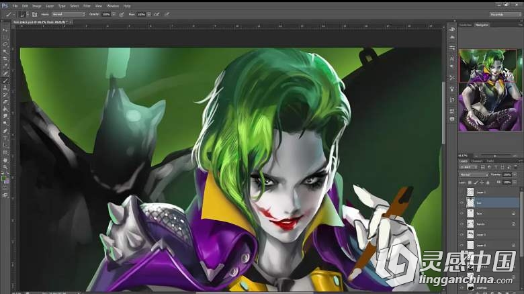This screenshot has width=524, height=294.
Task: Switch to the Navigator tab
Action: point(482,25)
